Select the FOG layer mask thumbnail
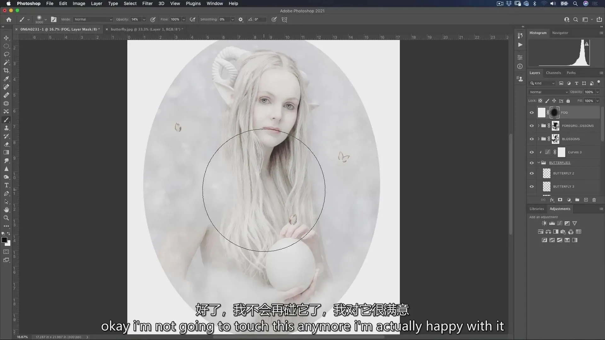 [554, 113]
